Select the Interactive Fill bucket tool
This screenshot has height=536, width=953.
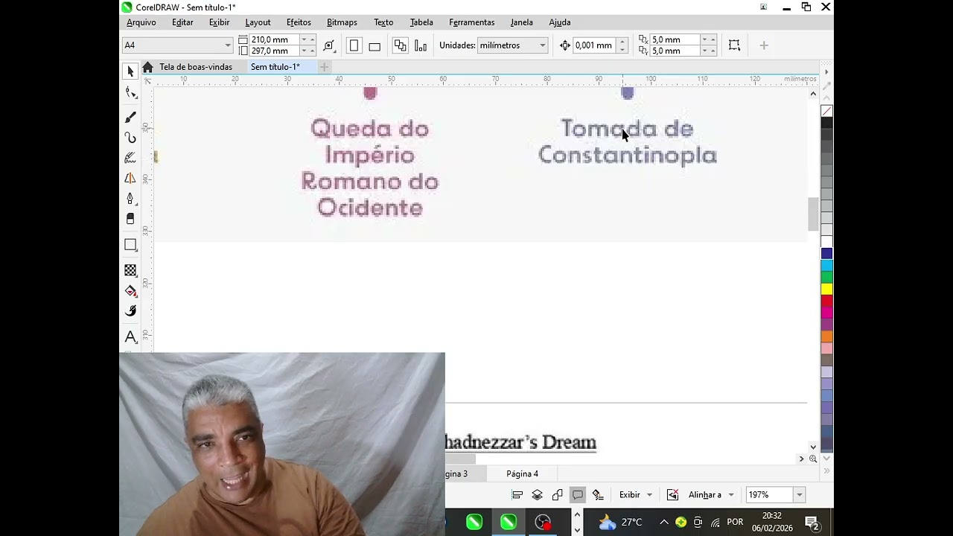click(x=131, y=290)
